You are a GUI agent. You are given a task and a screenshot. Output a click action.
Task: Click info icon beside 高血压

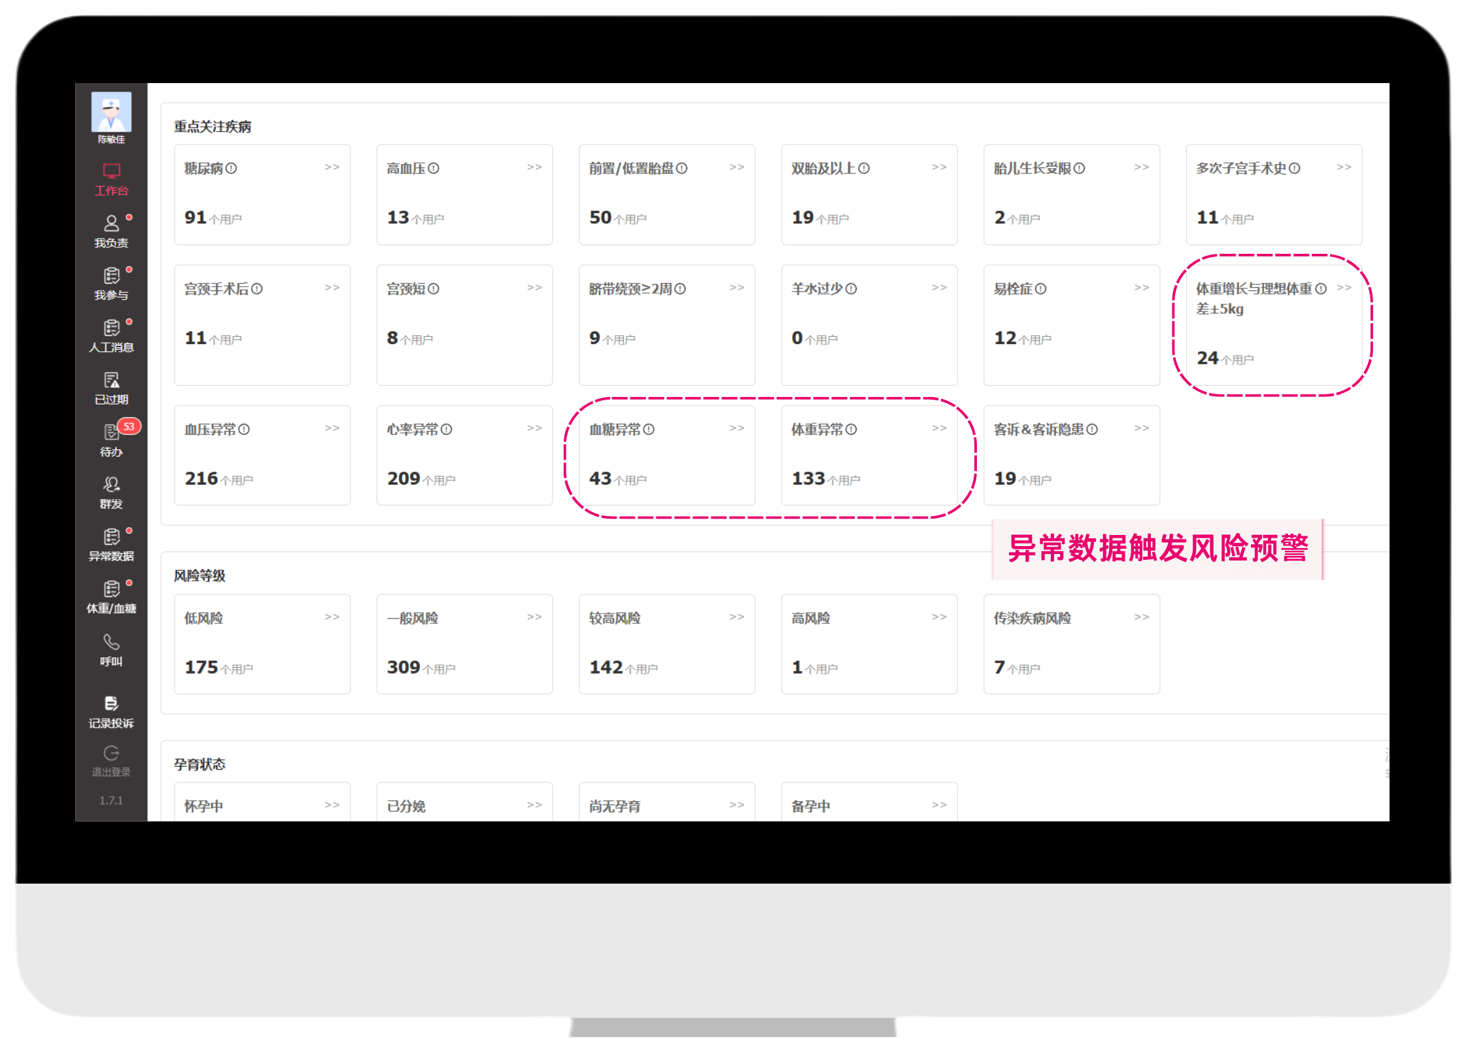coord(434,169)
